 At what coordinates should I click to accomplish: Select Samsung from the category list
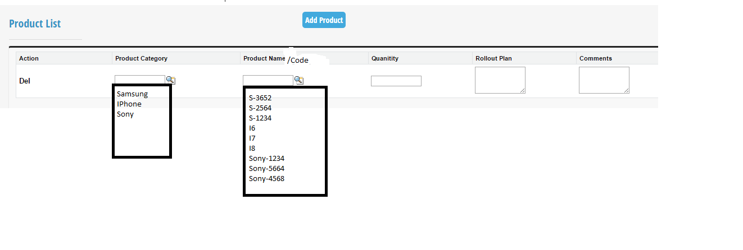(132, 94)
